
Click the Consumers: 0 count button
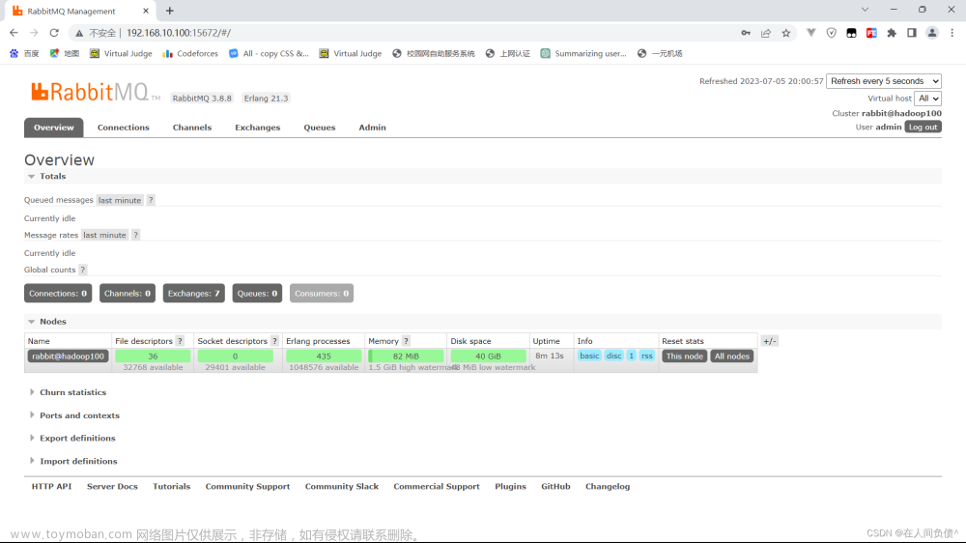322,294
